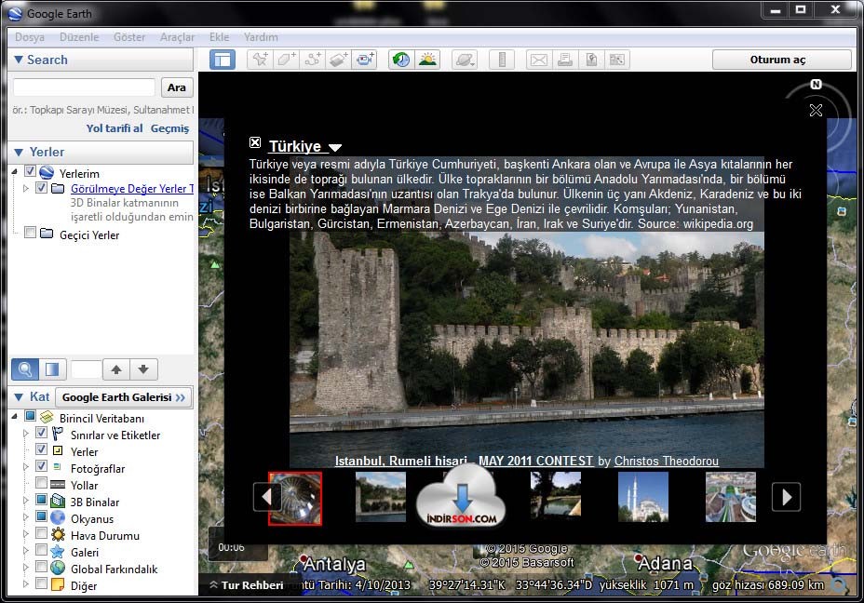The image size is (864, 603).
Task: Click the star icon of Galeri layer
Action: click(58, 551)
